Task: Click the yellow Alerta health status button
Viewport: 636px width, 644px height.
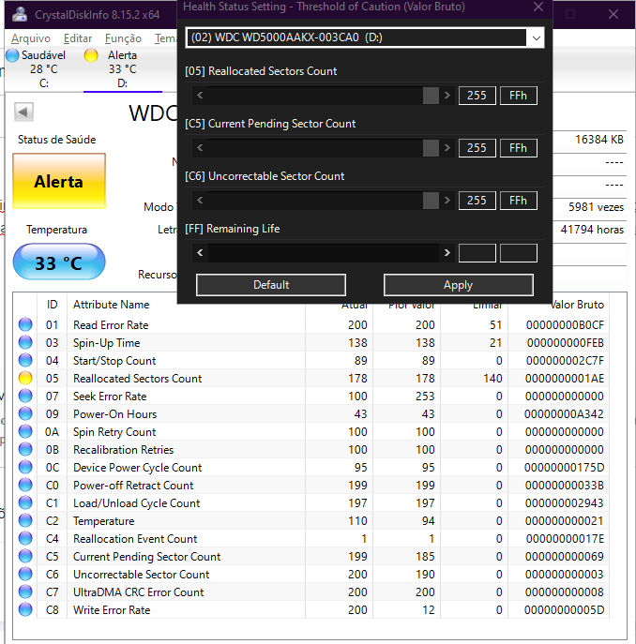Action: click(x=59, y=181)
